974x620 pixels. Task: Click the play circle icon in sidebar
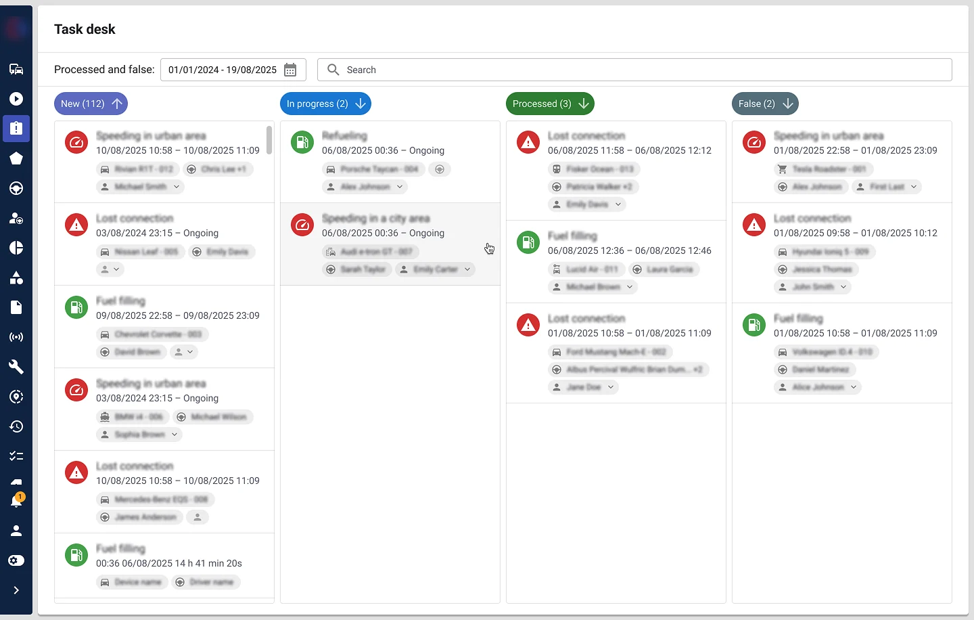click(16, 99)
